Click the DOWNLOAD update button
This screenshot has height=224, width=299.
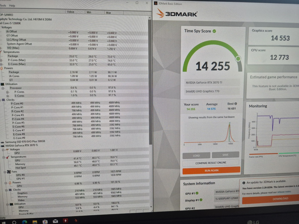(280, 199)
